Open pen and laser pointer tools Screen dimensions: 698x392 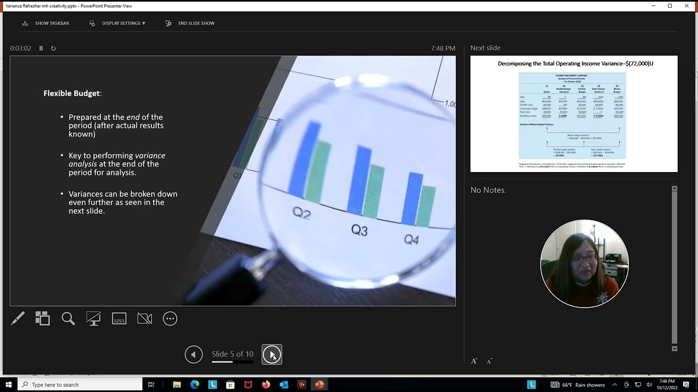tap(17, 318)
